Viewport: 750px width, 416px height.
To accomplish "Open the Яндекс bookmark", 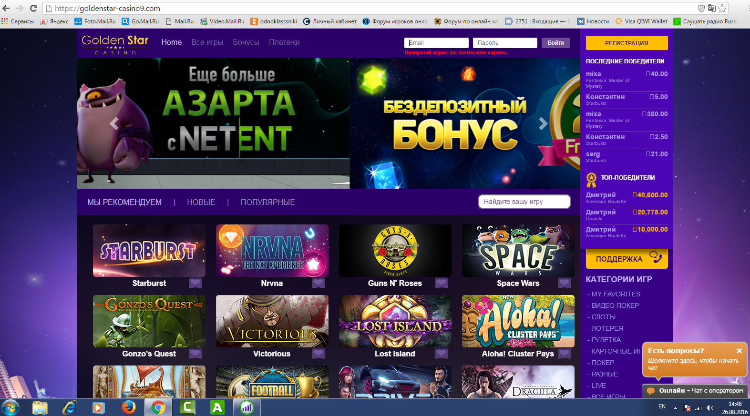I will 54,21.
